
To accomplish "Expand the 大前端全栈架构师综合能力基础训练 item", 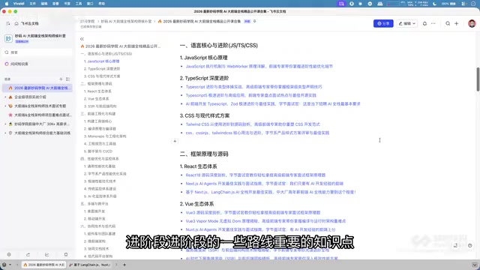I will pyautogui.click(x=5, y=133).
